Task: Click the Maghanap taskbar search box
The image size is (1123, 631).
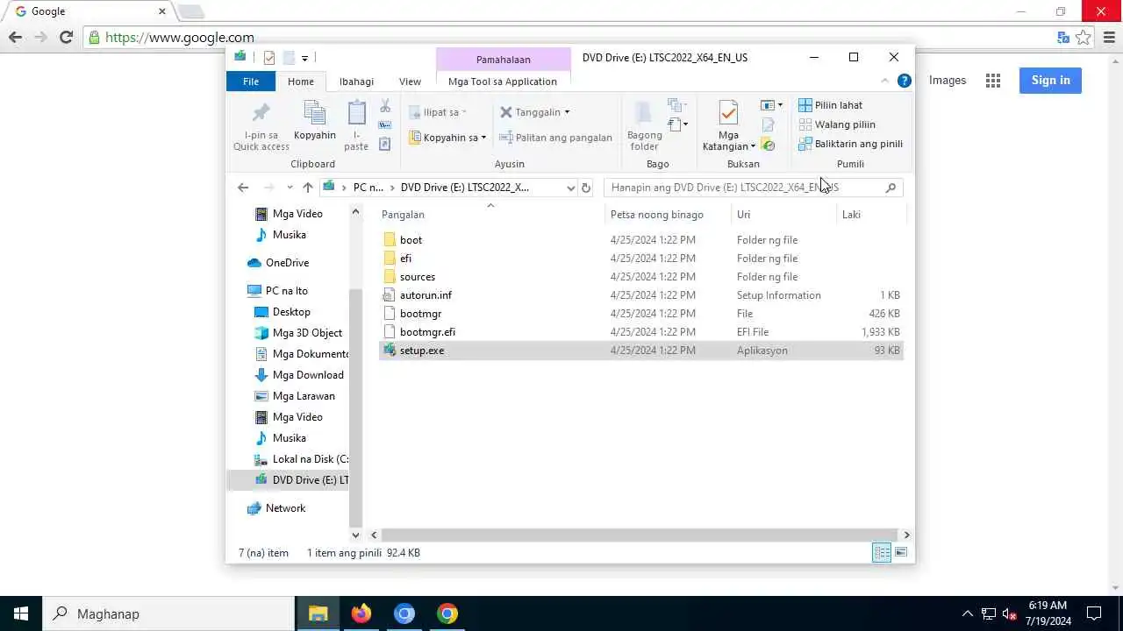Action: 168,613
